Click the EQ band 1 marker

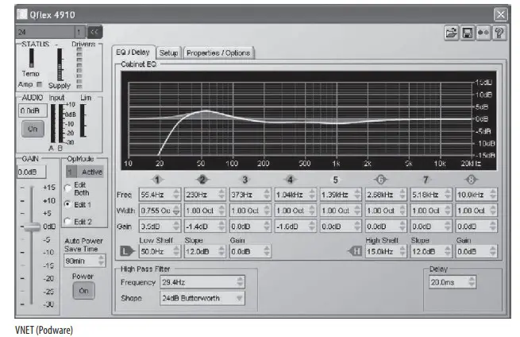click(158, 180)
